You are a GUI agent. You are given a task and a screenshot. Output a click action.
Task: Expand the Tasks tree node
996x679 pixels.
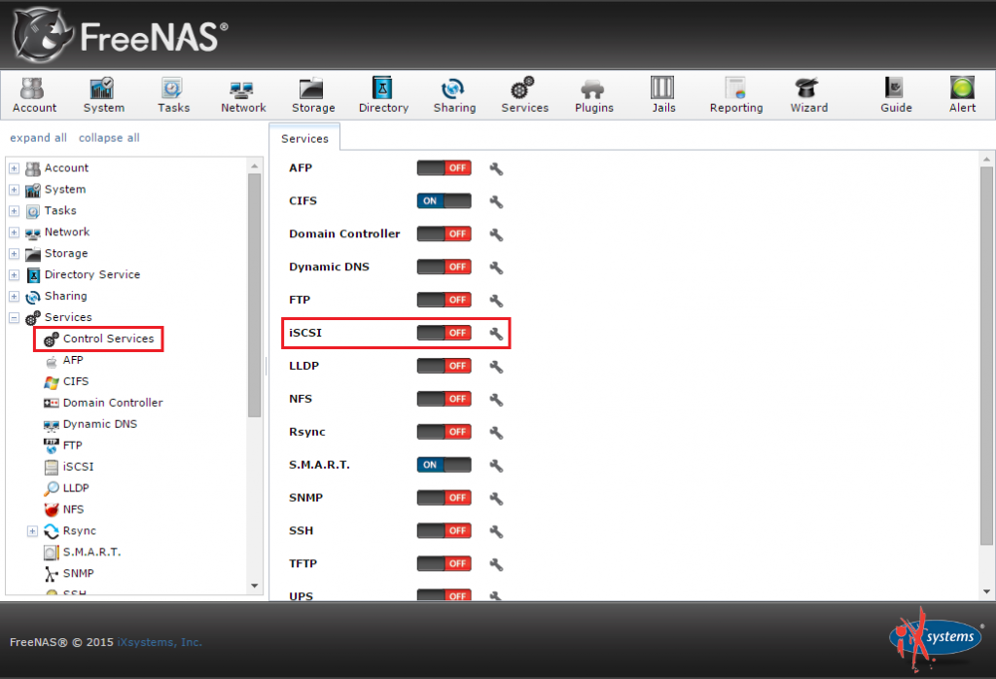click(x=14, y=211)
